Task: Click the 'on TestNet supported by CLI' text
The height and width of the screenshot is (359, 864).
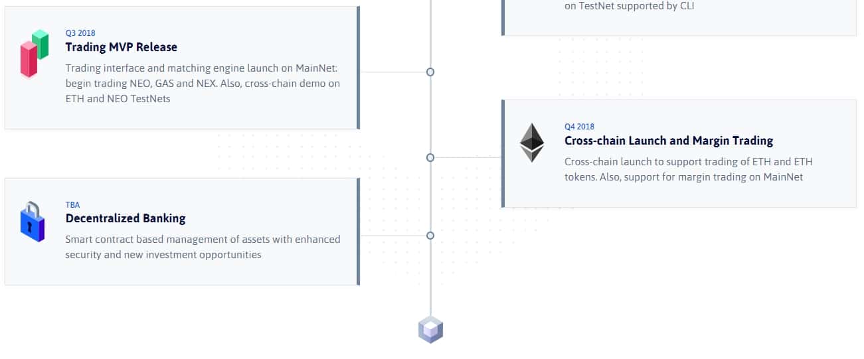Action: [x=629, y=6]
